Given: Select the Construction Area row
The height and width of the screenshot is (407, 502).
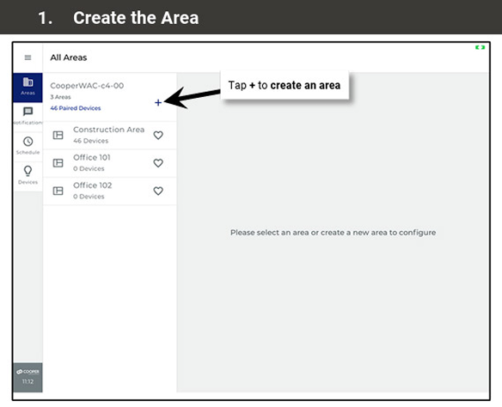Looking at the screenshot, I should pyautogui.click(x=110, y=136).
